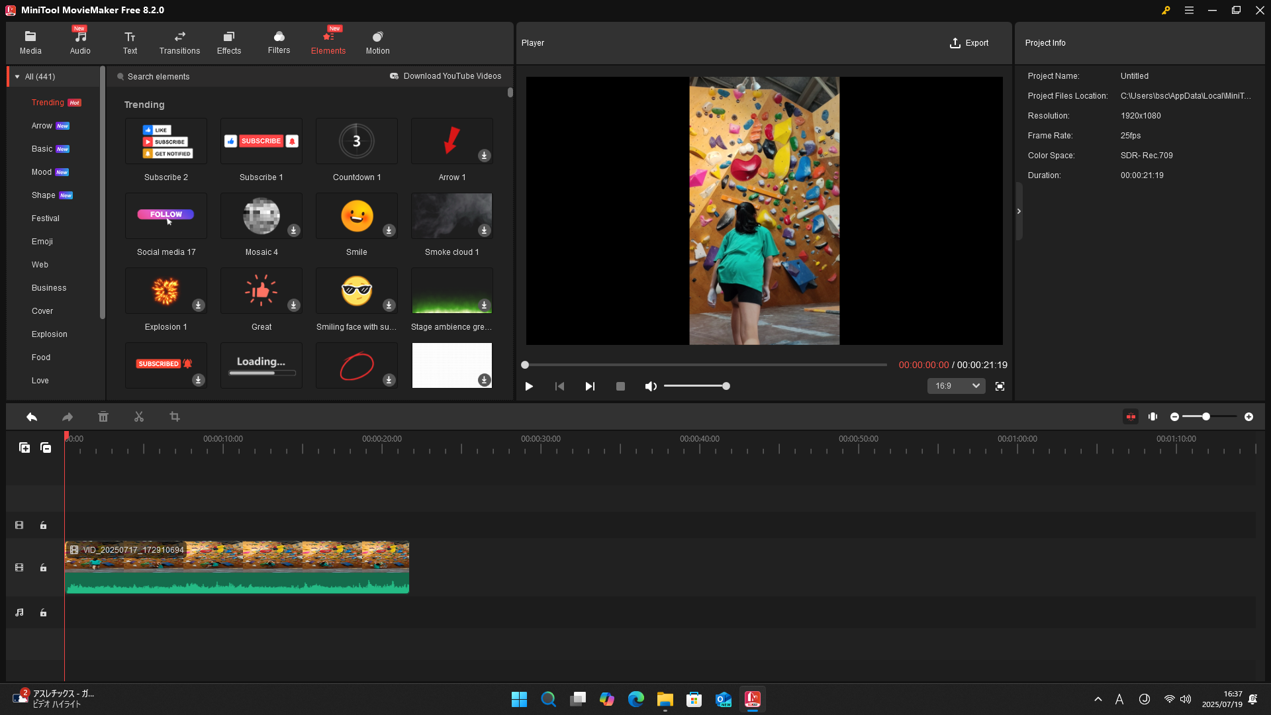Select the Arrow category
This screenshot has height=715, width=1271.
[42, 126]
